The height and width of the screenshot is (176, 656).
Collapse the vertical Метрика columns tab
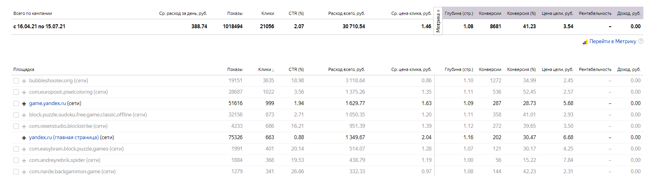(x=438, y=21)
